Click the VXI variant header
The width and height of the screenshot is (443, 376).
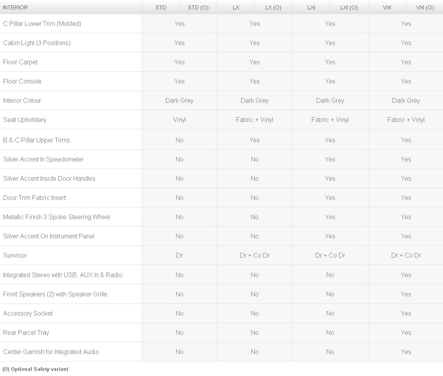(x=387, y=7)
